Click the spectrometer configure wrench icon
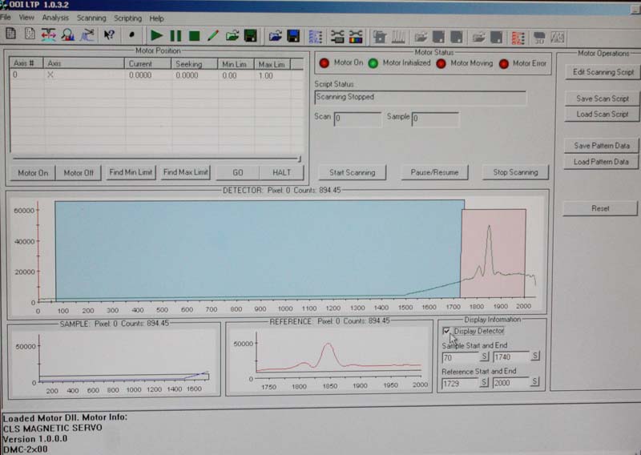This screenshot has height=455, width=641. (x=337, y=37)
